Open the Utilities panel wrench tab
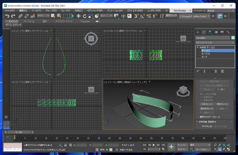 [x=228, y=32]
